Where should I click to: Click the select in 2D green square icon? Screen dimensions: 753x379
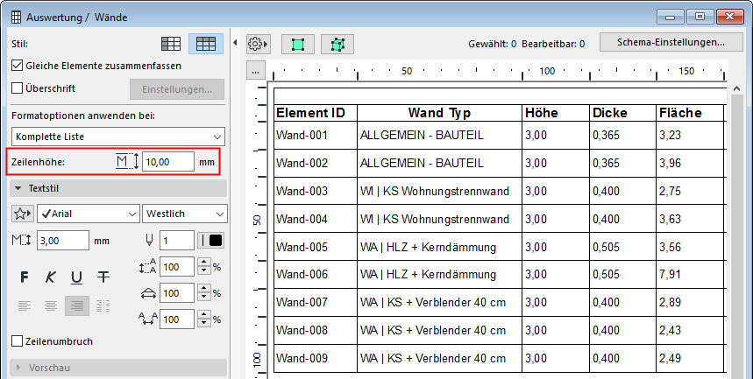(298, 45)
